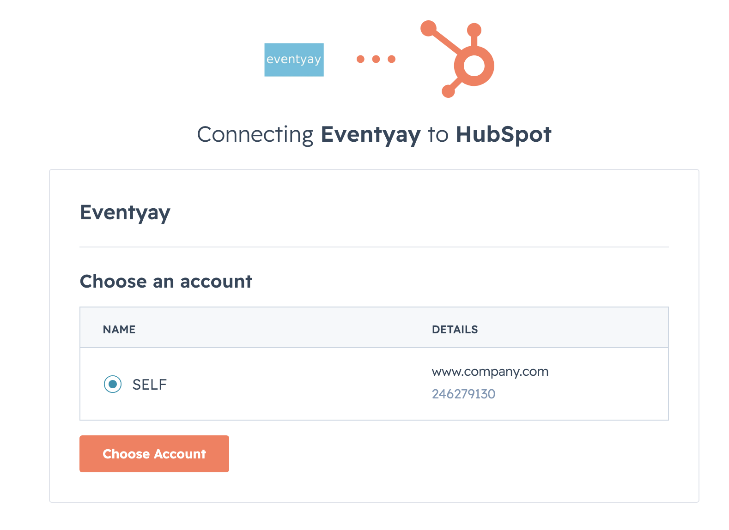This screenshot has width=729, height=530.
Task: Click the Eventyay section heading
Action: click(125, 213)
